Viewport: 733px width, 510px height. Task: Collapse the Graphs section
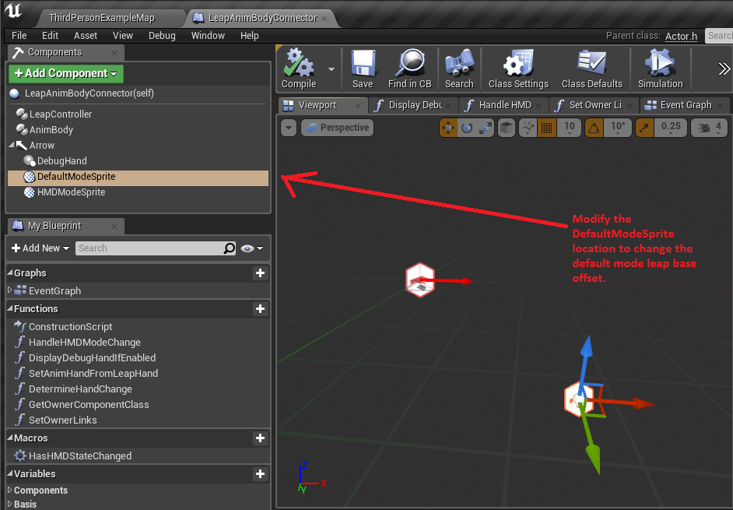pos(10,273)
